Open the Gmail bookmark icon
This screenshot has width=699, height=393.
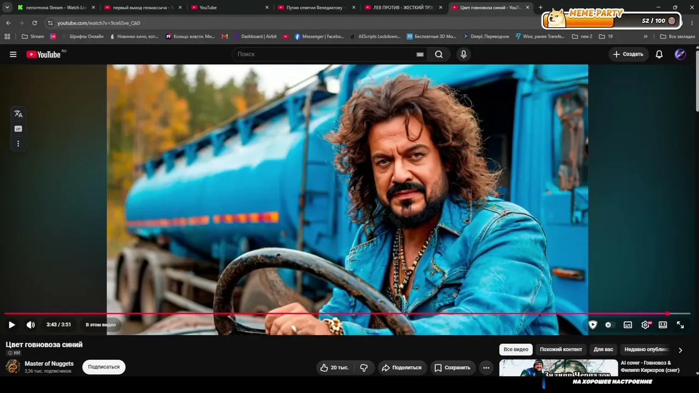[225, 37]
